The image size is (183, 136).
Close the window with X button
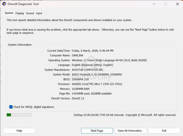pos(178,4)
